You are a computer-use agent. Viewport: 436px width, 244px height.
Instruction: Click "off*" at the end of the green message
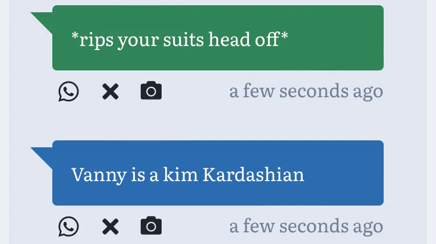[271, 39]
